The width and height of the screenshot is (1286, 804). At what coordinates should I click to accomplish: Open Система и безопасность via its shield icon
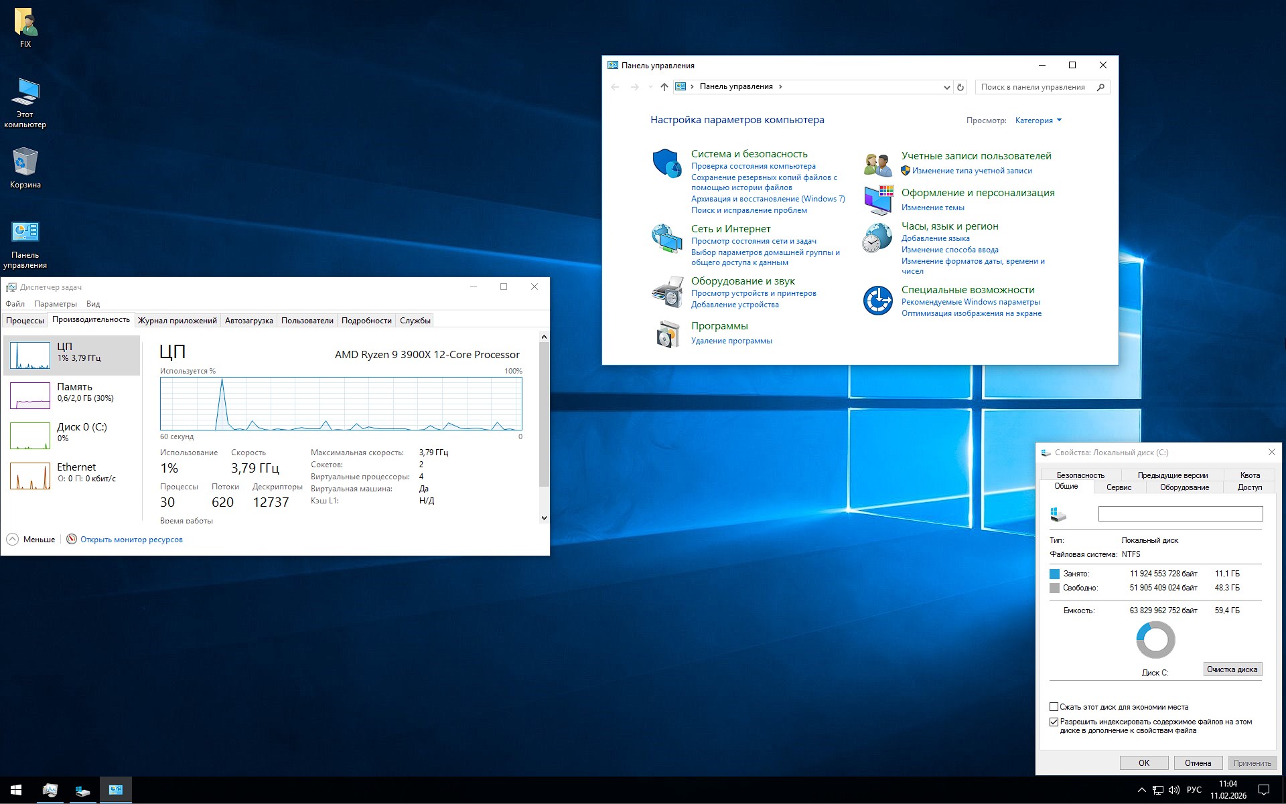point(666,161)
